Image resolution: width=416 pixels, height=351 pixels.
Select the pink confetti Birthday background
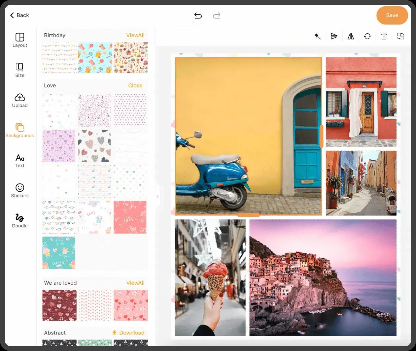(58, 58)
